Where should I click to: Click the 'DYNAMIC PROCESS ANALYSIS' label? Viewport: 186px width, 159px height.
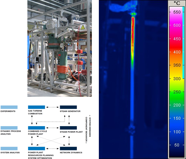11,133
